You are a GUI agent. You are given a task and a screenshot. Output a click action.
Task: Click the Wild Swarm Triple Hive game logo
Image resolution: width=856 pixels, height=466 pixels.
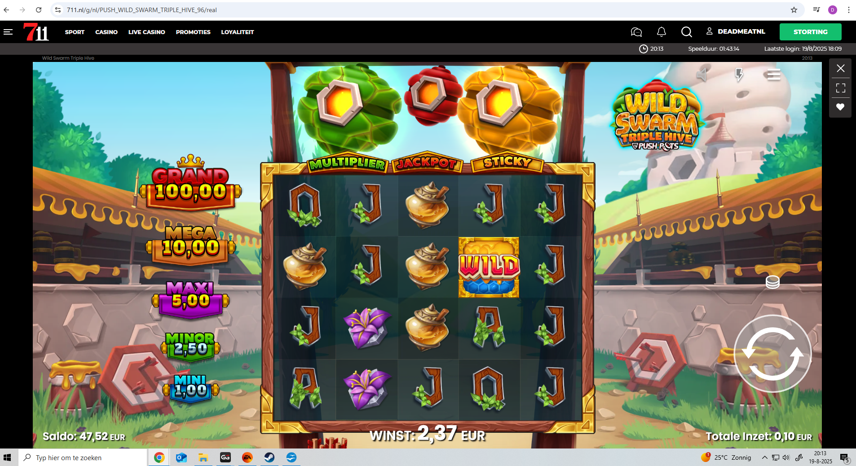pyautogui.click(x=657, y=115)
